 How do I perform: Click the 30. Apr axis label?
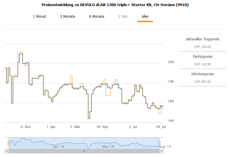(x=103, y=127)
